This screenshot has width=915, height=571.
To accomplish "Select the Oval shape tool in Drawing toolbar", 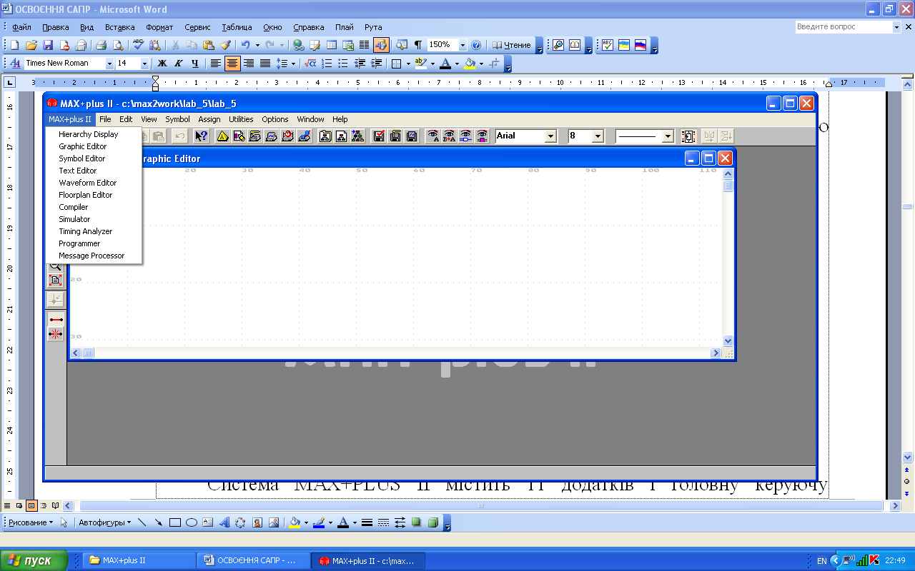I will click(x=192, y=522).
